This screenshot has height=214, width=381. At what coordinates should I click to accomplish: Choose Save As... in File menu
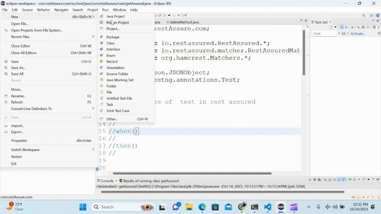[18, 68]
